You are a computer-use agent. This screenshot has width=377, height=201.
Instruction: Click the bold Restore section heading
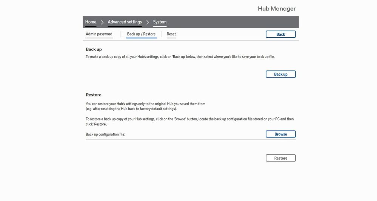(x=94, y=95)
